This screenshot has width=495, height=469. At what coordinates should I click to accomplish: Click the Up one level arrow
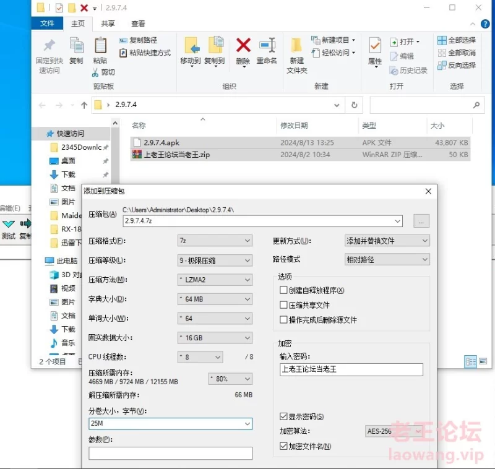click(x=84, y=105)
